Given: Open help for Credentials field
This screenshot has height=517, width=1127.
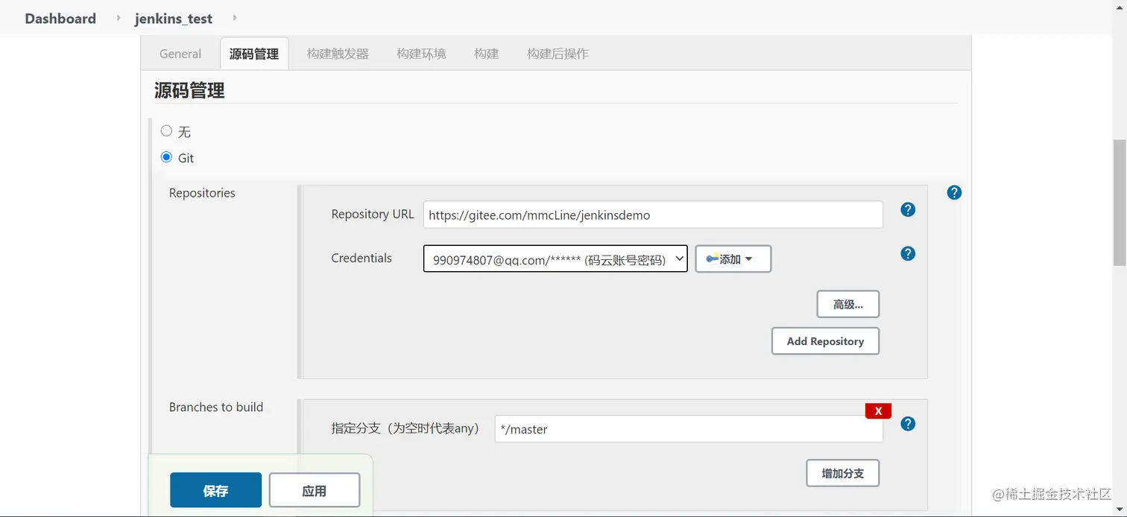Looking at the screenshot, I should coord(908,253).
